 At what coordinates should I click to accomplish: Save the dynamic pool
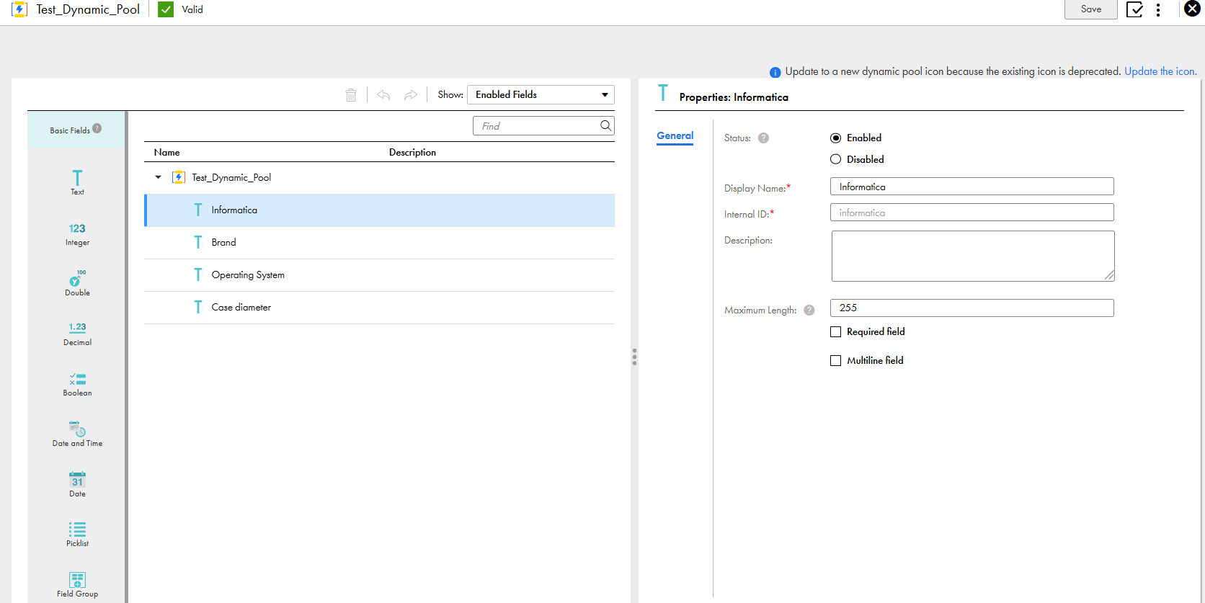[x=1091, y=9]
